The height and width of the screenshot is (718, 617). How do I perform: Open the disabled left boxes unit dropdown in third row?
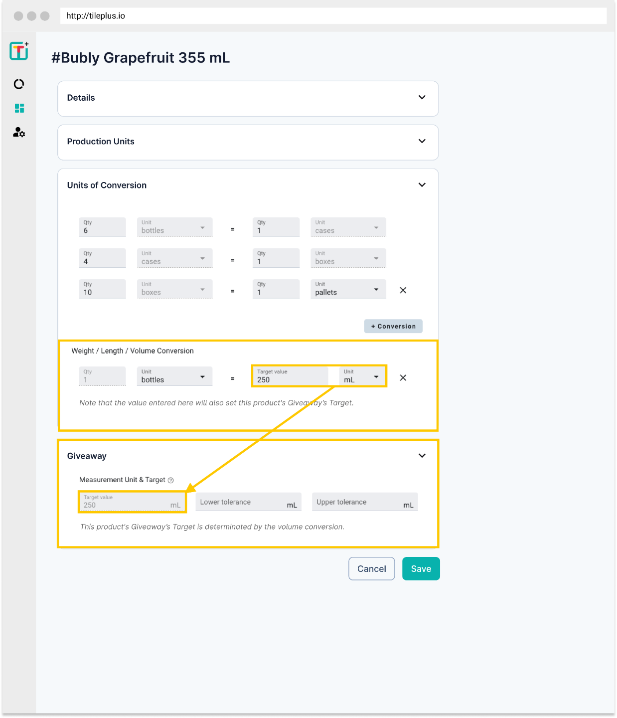coord(175,289)
